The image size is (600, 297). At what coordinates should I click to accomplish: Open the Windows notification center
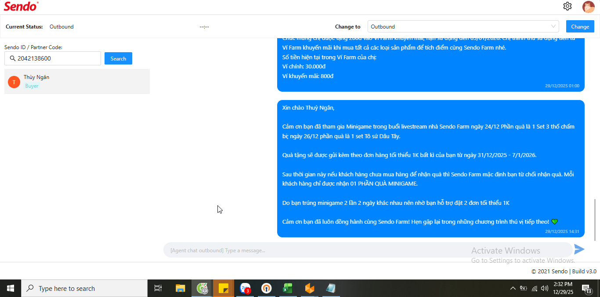click(x=586, y=288)
